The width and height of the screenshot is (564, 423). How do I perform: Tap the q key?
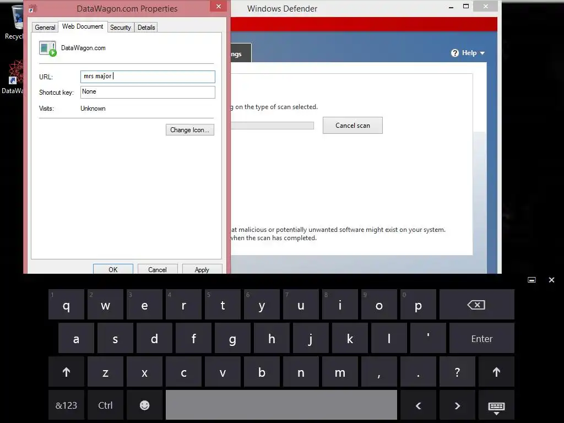[66, 305]
